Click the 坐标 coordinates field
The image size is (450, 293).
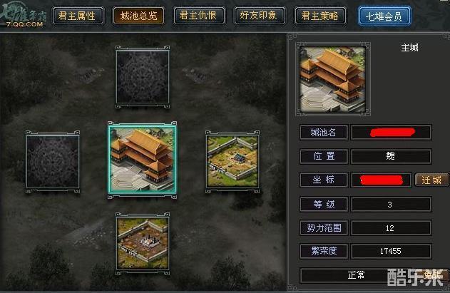(x=381, y=180)
